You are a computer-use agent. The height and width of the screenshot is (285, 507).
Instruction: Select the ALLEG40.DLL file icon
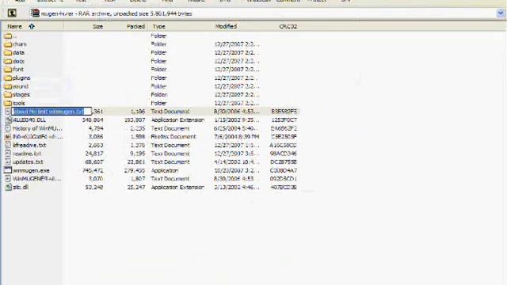[x=8, y=120]
